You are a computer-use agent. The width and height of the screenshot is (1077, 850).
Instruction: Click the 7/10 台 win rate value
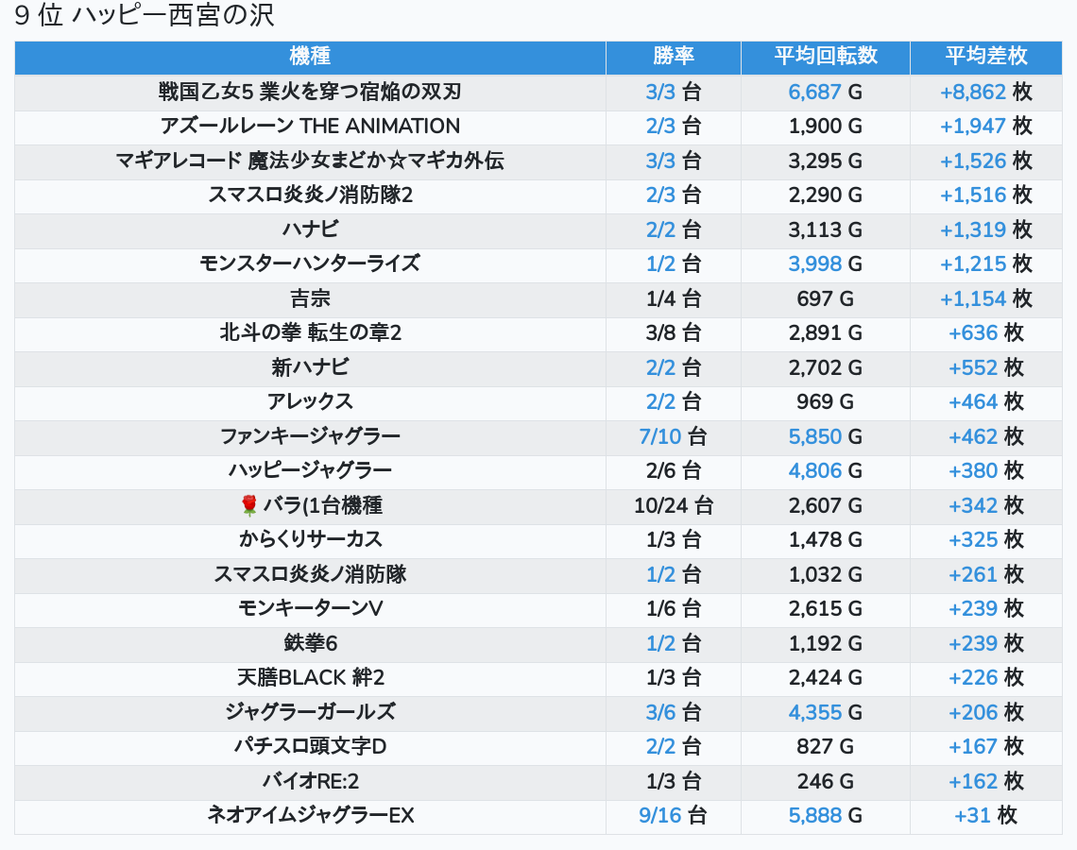pos(673,436)
